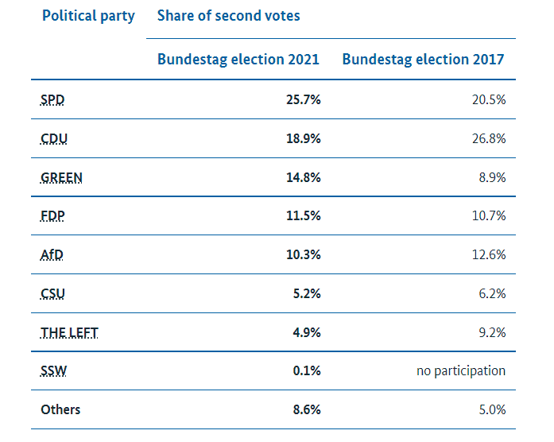Select the GREEN 2021 value 14.8%
The height and width of the screenshot is (442, 554).
(304, 178)
